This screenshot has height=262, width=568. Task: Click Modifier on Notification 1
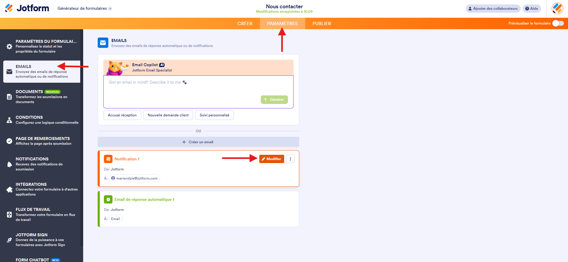(272, 159)
